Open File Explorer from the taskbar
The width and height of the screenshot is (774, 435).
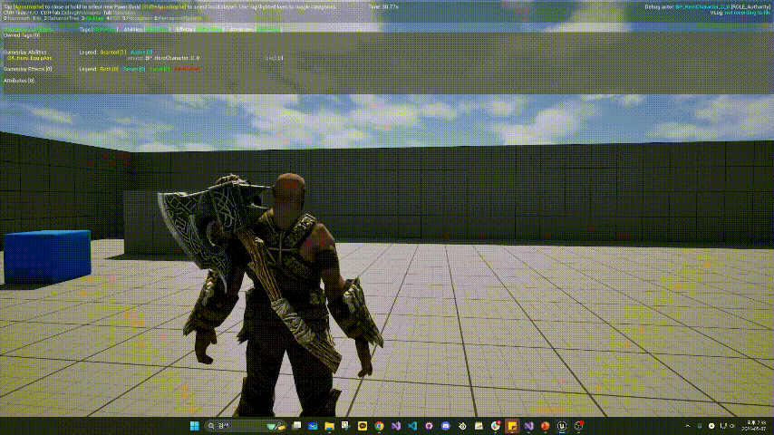point(329,426)
